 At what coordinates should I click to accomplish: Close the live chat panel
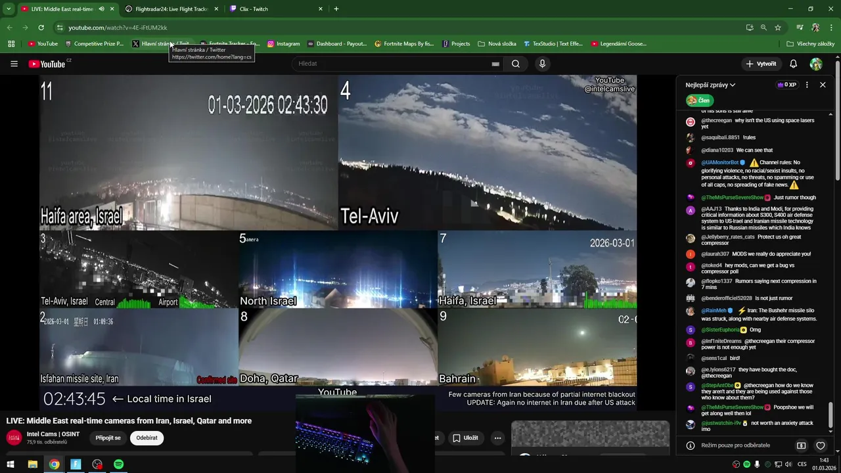pos(823,85)
